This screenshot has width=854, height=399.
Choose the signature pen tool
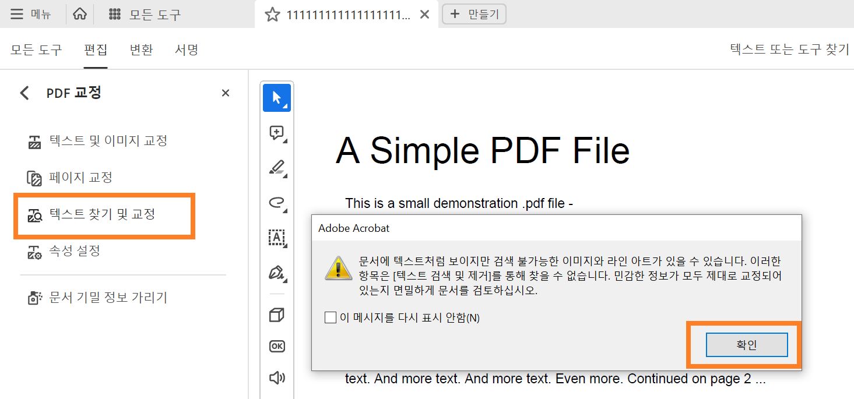pos(276,271)
